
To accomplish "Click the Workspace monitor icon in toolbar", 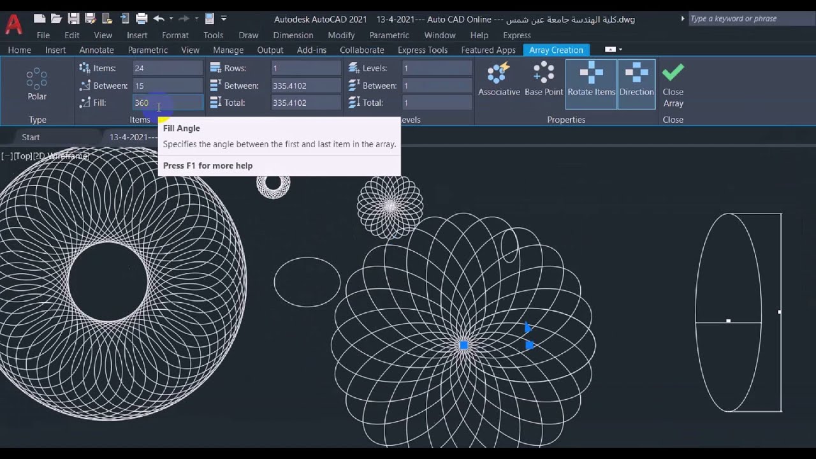I will (210, 18).
